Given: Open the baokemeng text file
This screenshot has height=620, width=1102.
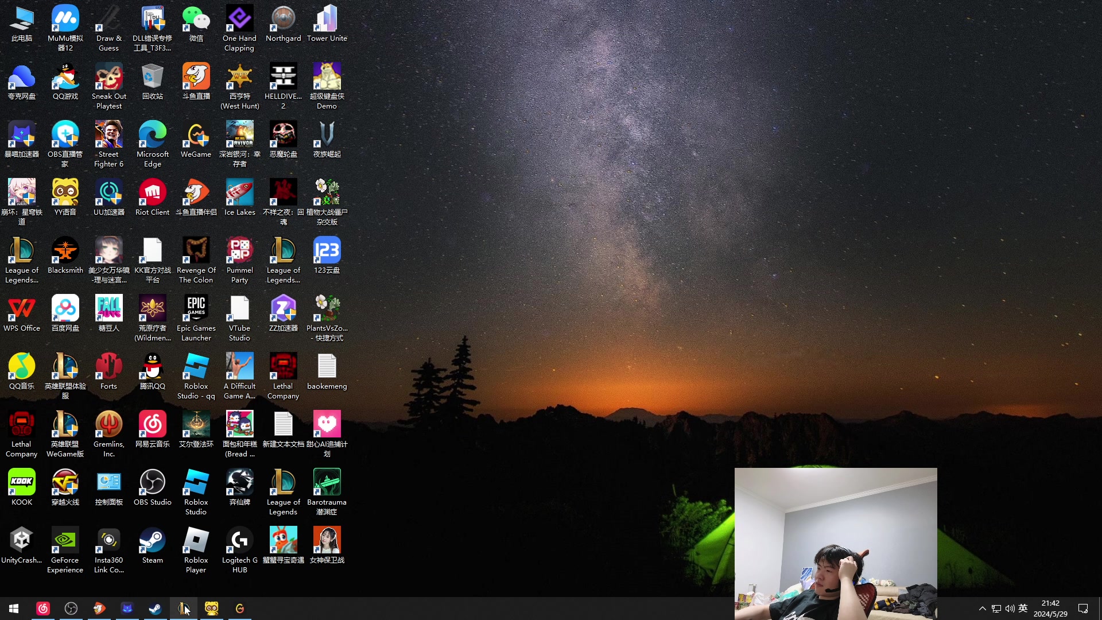Looking at the screenshot, I should coord(327,372).
